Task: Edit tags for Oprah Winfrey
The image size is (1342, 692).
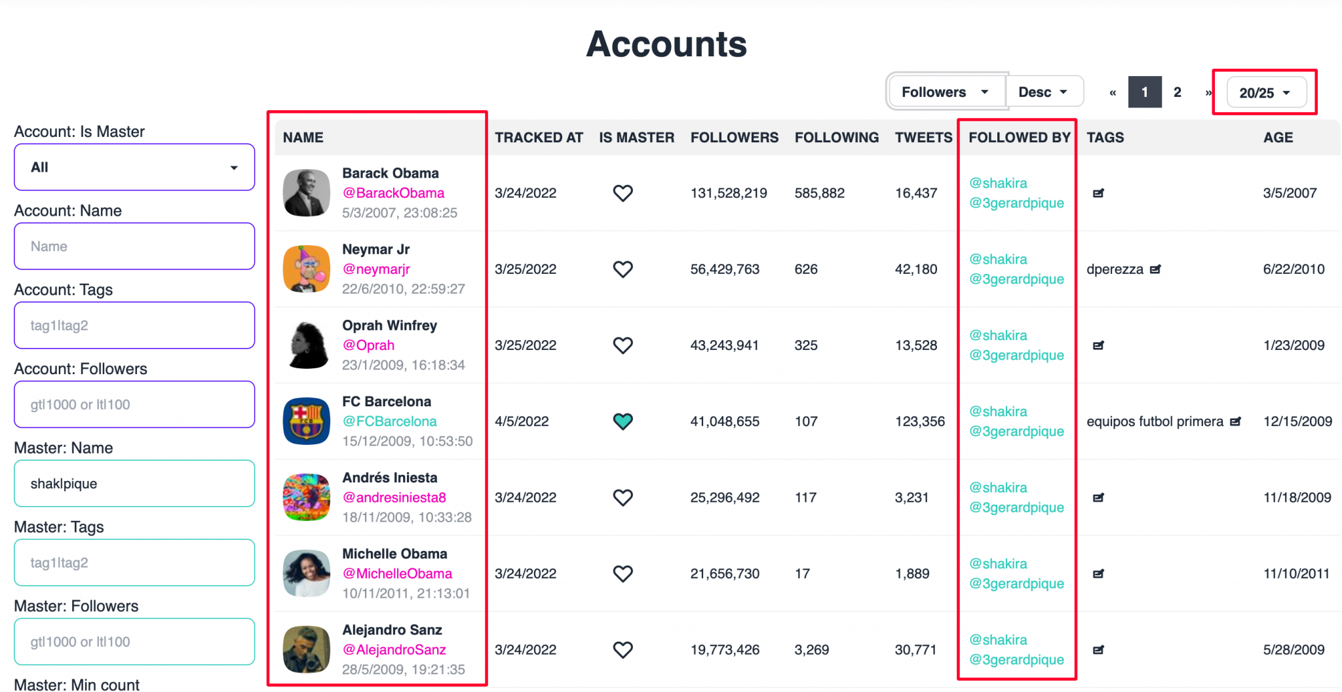Action: pos(1098,345)
